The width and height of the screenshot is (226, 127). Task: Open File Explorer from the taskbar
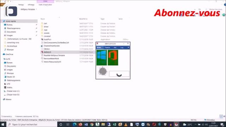103,125
